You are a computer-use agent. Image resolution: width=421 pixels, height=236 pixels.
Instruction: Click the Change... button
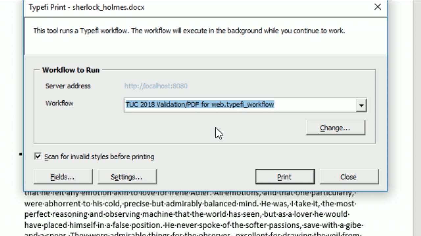(x=335, y=128)
